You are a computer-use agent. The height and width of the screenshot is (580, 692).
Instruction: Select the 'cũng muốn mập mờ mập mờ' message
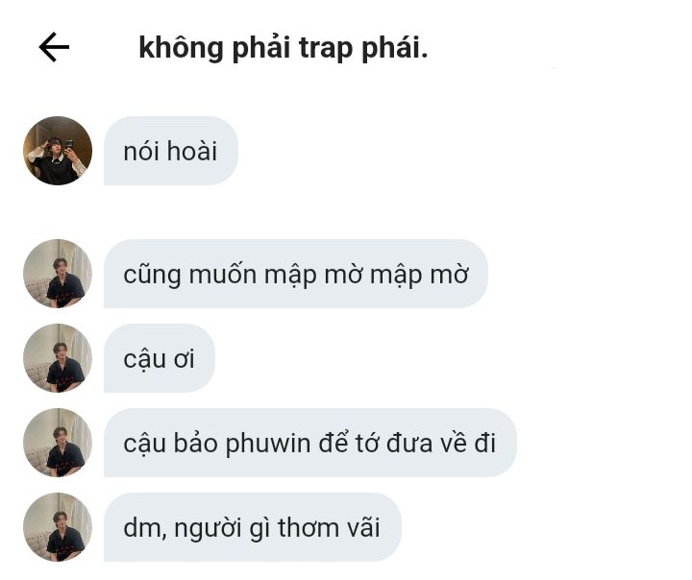[x=296, y=274]
